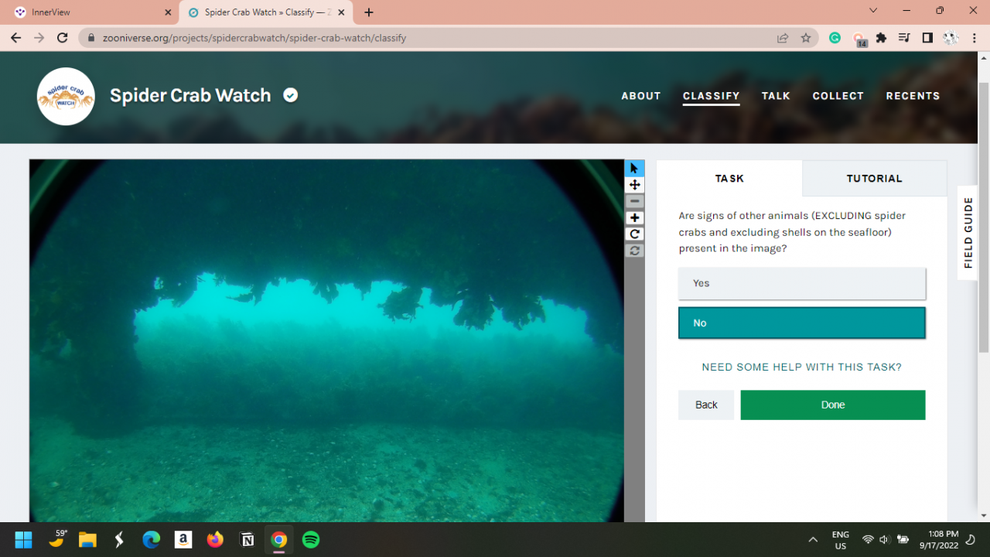
Task: Open Chrome's three-dot menu
Action: coord(974,38)
